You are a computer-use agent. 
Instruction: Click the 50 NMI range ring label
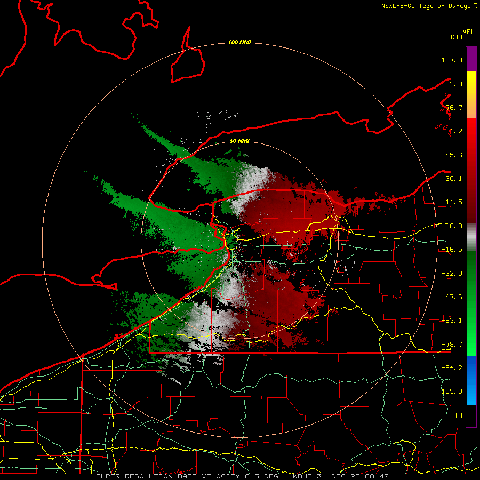[x=239, y=141]
